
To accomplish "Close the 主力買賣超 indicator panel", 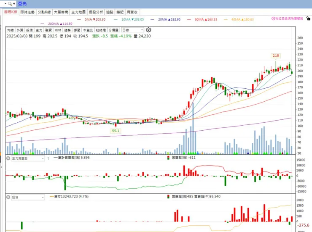I will click(8, 158).
